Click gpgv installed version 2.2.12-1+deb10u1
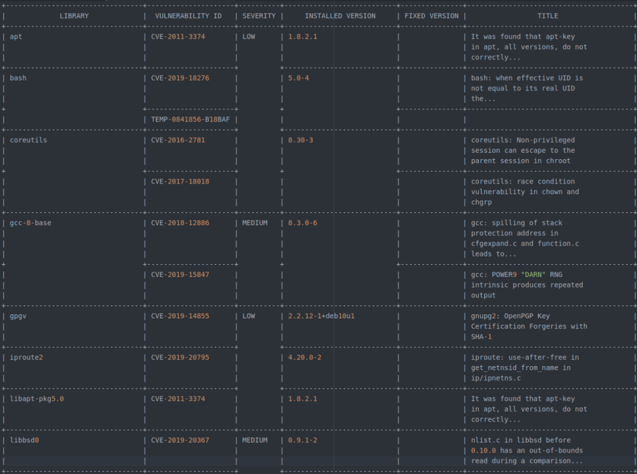 321,316
